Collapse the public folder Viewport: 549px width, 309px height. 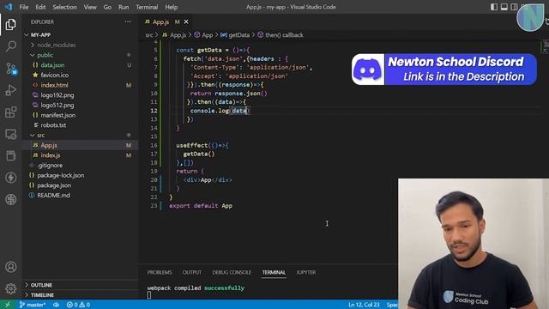[45, 55]
